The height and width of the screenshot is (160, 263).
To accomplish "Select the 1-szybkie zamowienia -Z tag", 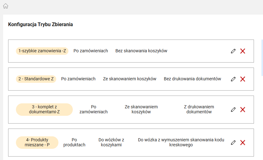I will click(x=42, y=51).
